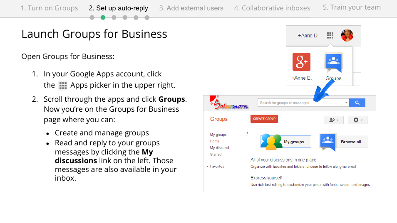Select 'My groups' in the left sidebar

218,135
